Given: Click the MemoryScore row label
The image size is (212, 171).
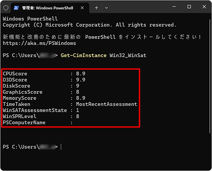Looking at the screenshot, I should coord(20,98).
